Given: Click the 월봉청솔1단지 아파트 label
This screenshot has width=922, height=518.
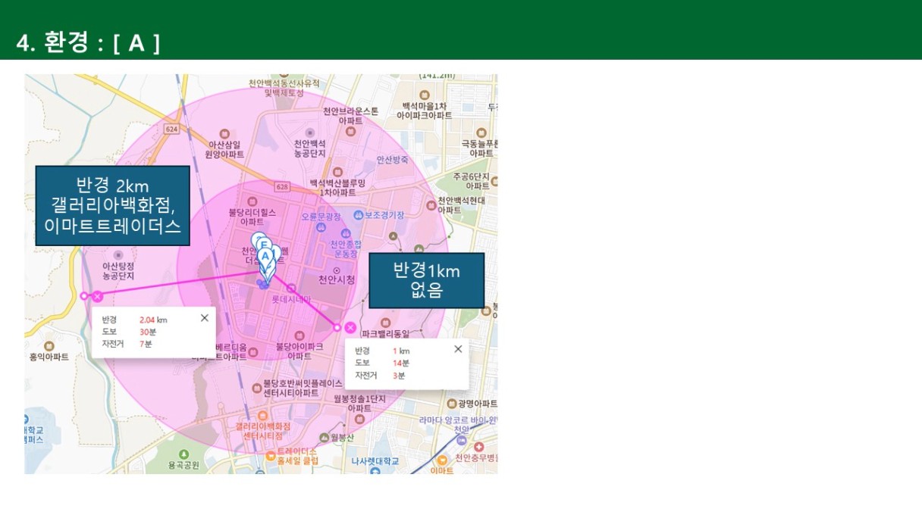Looking at the screenshot, I should (359, 403).
